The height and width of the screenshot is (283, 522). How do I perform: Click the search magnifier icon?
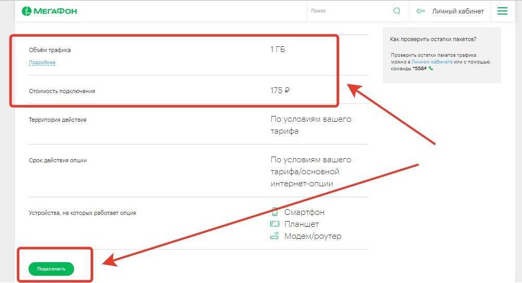396,11
